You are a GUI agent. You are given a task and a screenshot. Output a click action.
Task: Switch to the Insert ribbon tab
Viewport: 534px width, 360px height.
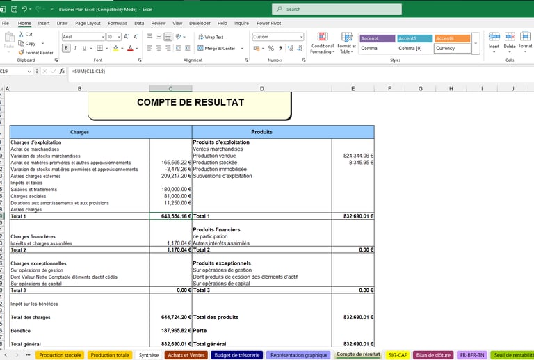tap(44, 23)
